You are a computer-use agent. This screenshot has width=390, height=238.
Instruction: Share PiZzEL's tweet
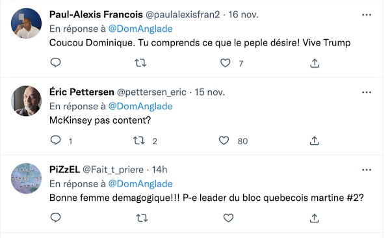pos(315,218)
